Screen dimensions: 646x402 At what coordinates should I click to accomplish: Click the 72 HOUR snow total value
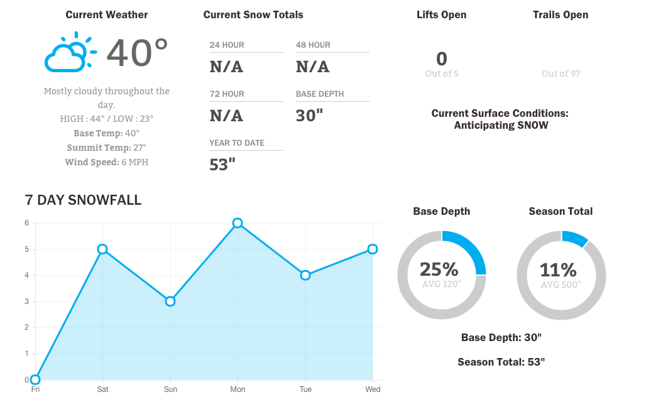click(226, 116)
